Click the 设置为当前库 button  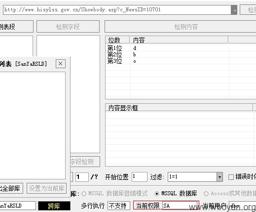tap(46, 188)
